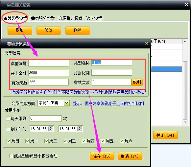Uncheck the 周日 checkbox

click(x=9, y=141)
